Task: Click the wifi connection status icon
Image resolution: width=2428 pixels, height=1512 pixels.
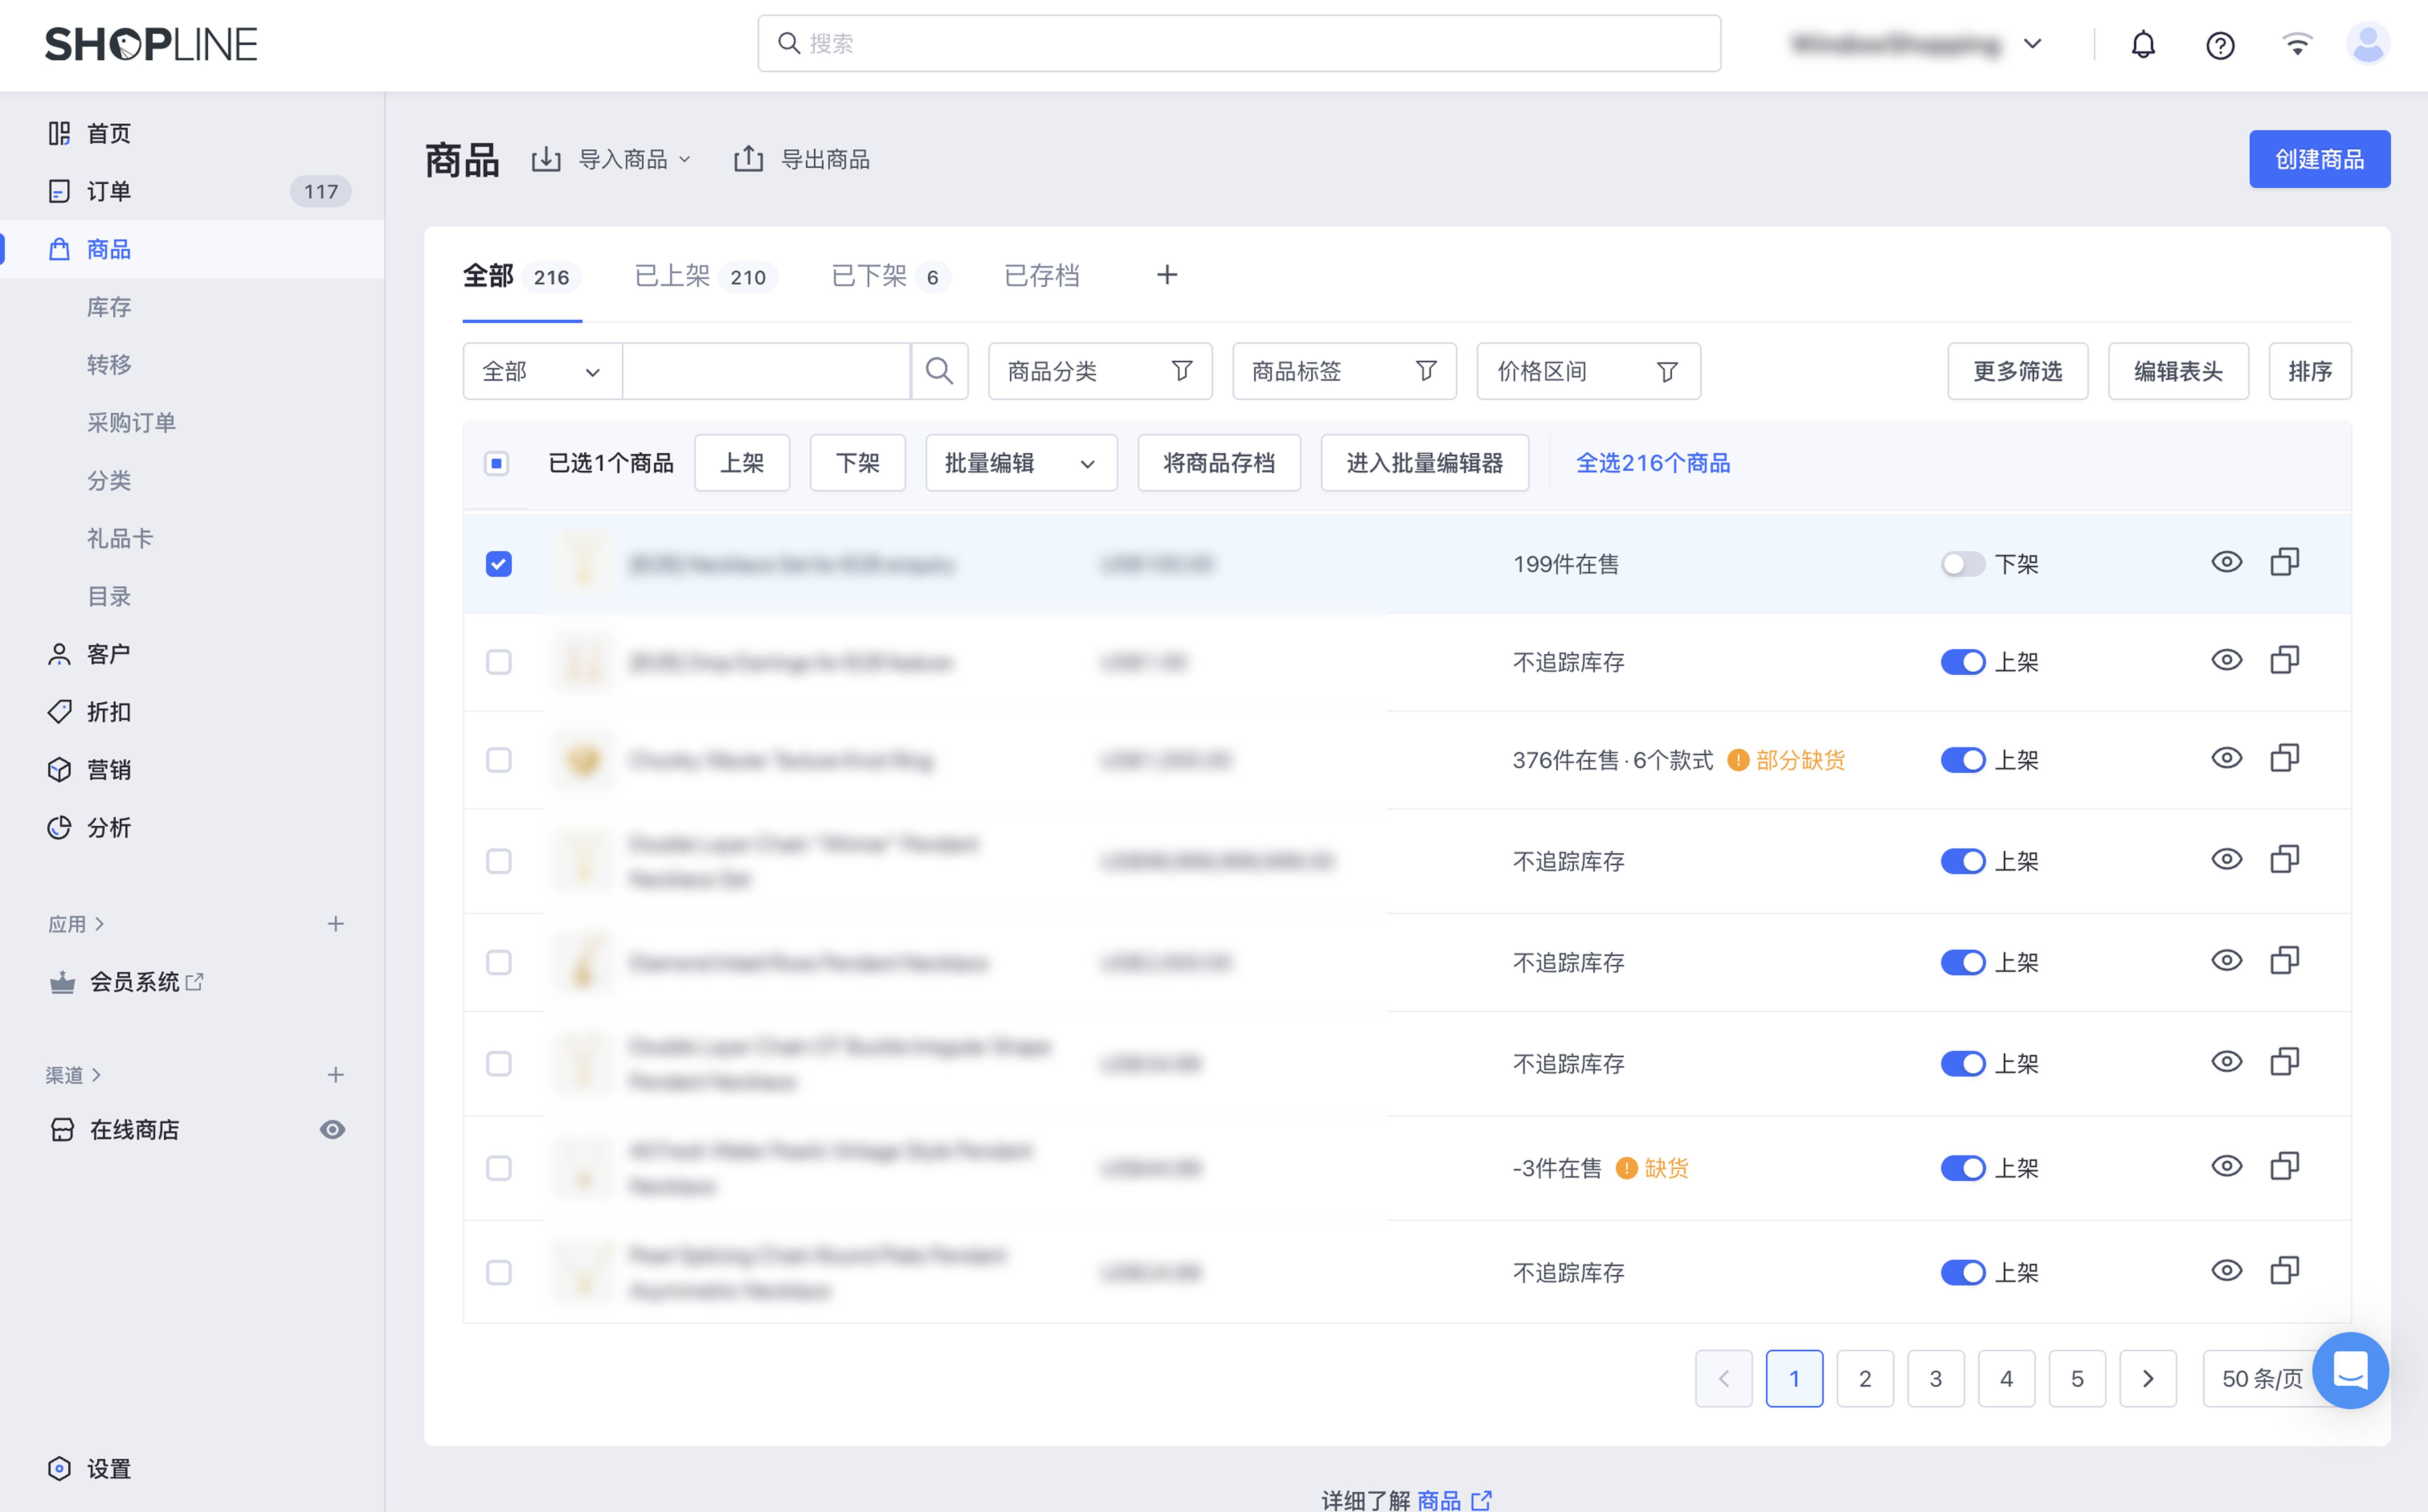Action: [x=2297, y=44]
